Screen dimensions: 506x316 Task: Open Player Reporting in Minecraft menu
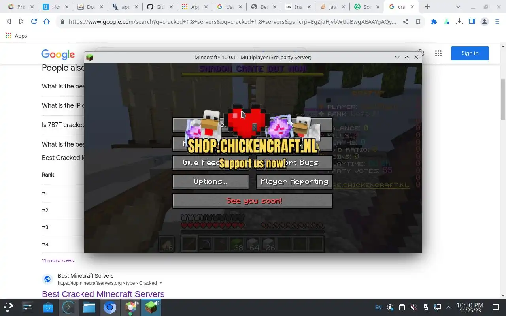coord(294,182)
